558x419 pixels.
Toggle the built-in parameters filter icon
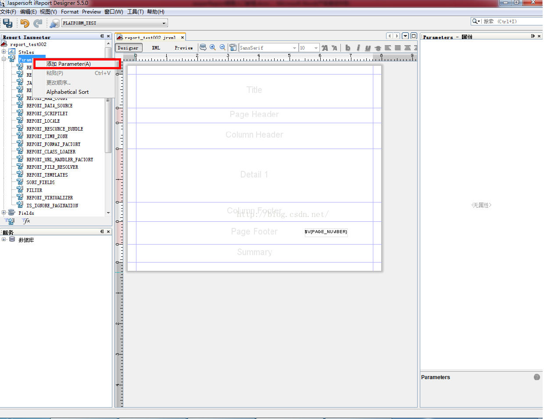pyautogui.click(x=10, y=221)
